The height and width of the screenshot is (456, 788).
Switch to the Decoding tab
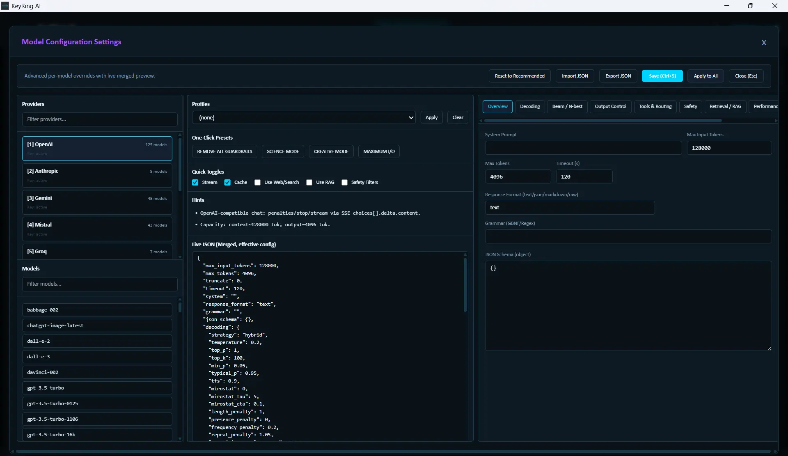point(530,106)
